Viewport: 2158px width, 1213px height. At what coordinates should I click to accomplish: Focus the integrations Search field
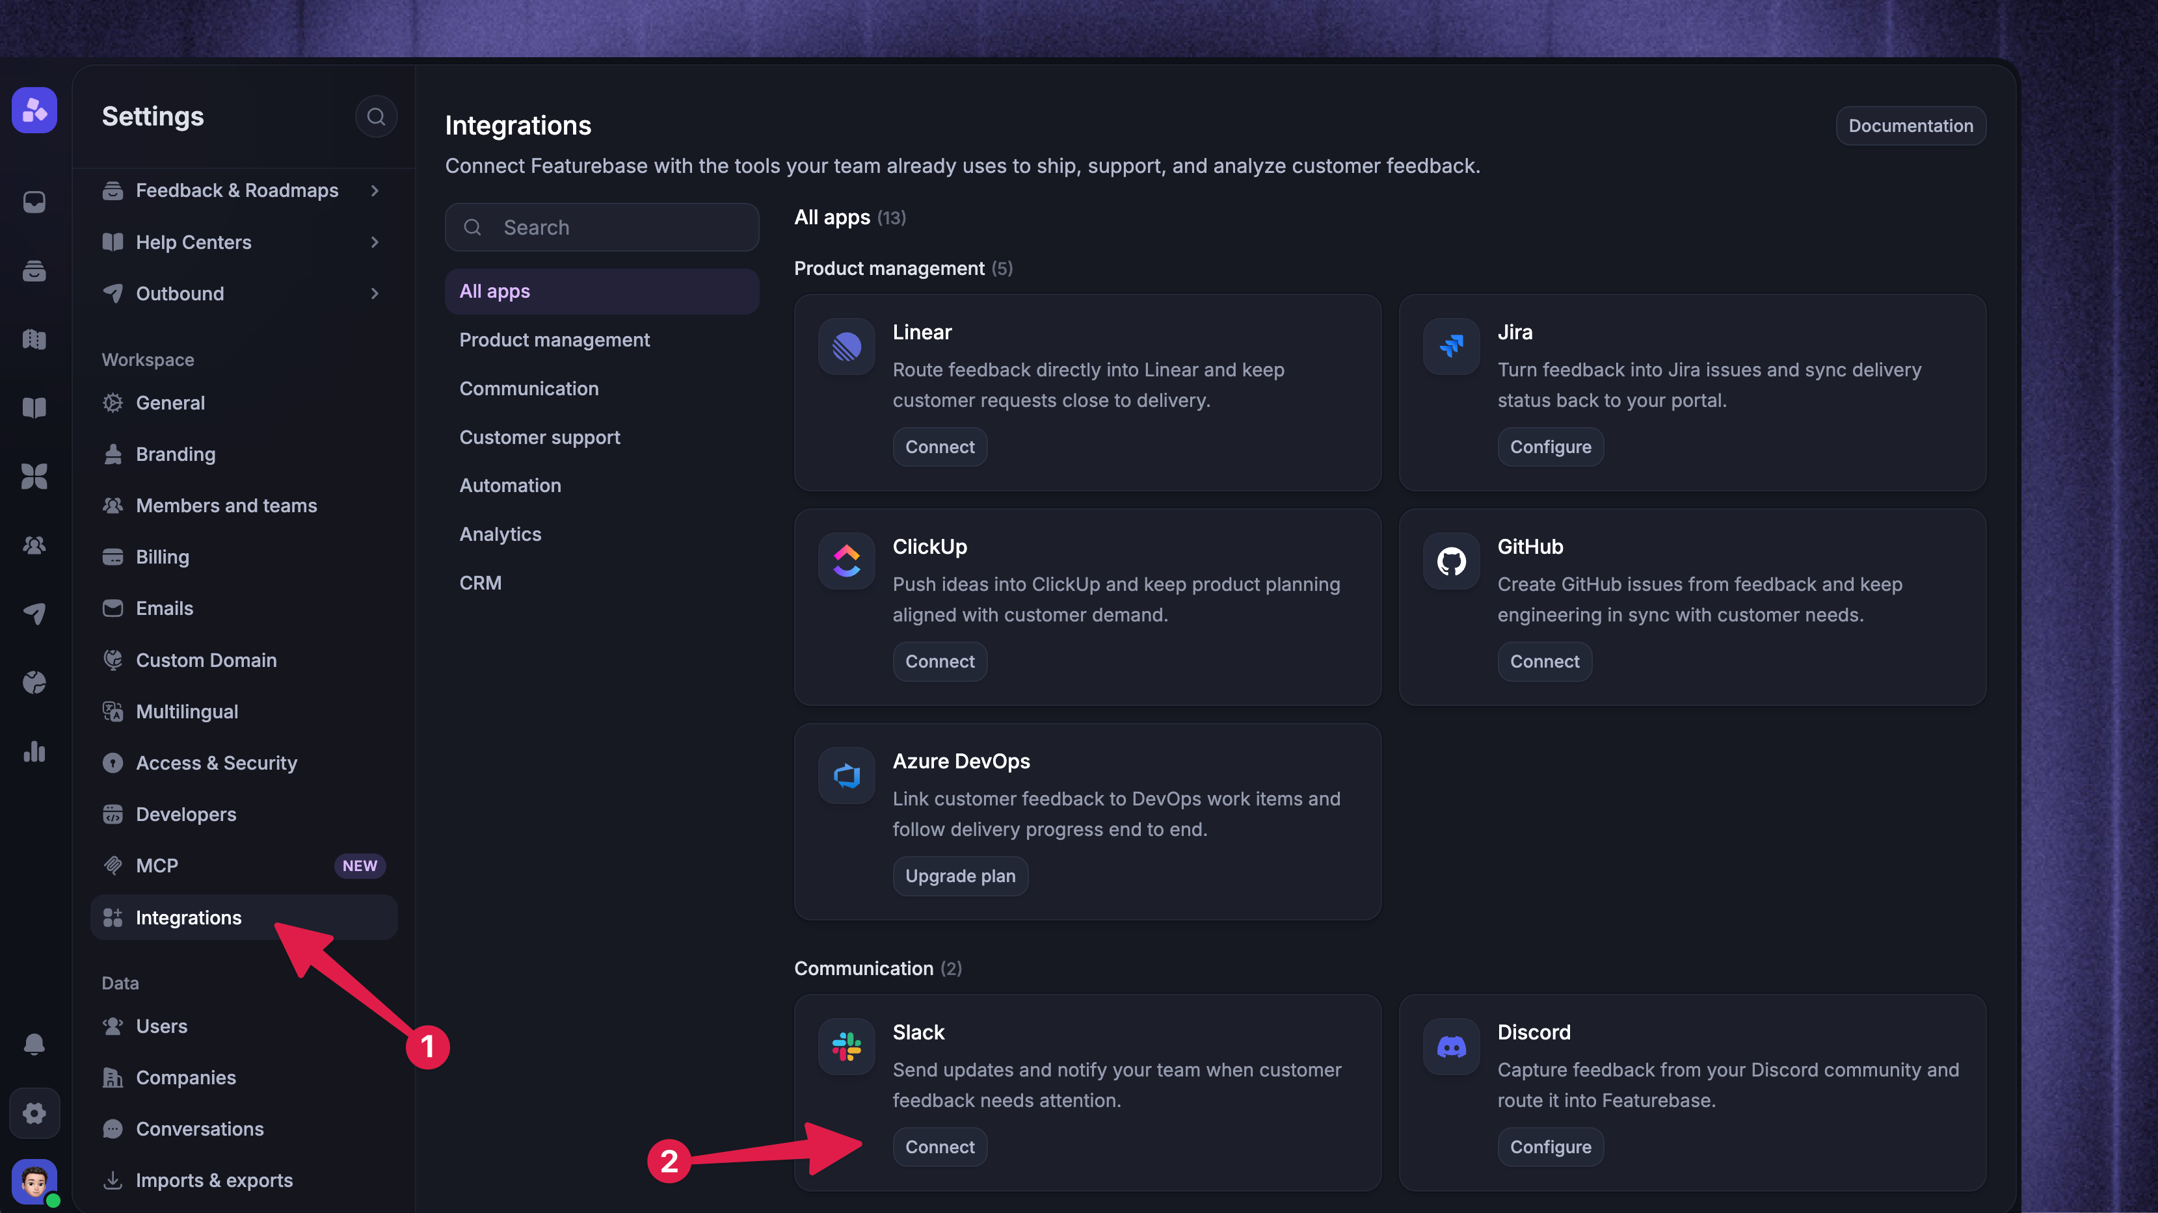602,227
